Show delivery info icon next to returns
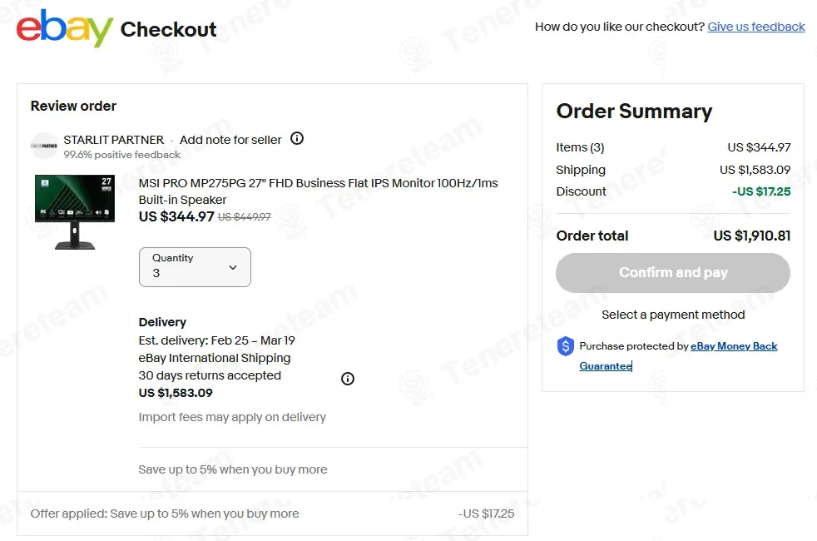This screenshot has height=541, width=817. [348, 379]
